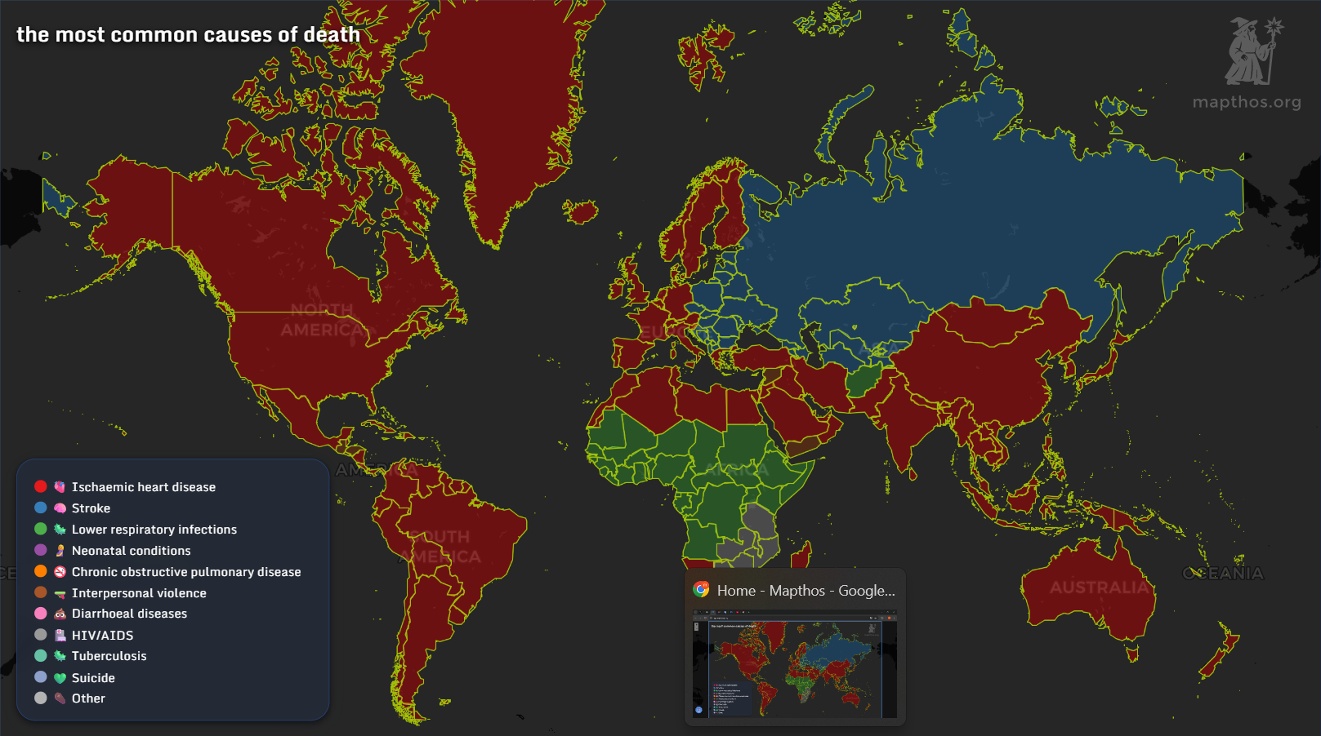Viewport: 1321px width, 736px height.
Task: Select the red Ischaemic heart disease color dot
Action: pos(40,487)
